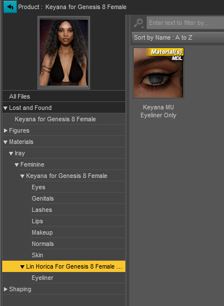Select Keyana MU Eyeliner Only material preset
Screen dimensions: 224x306
[x=158, y=83]
